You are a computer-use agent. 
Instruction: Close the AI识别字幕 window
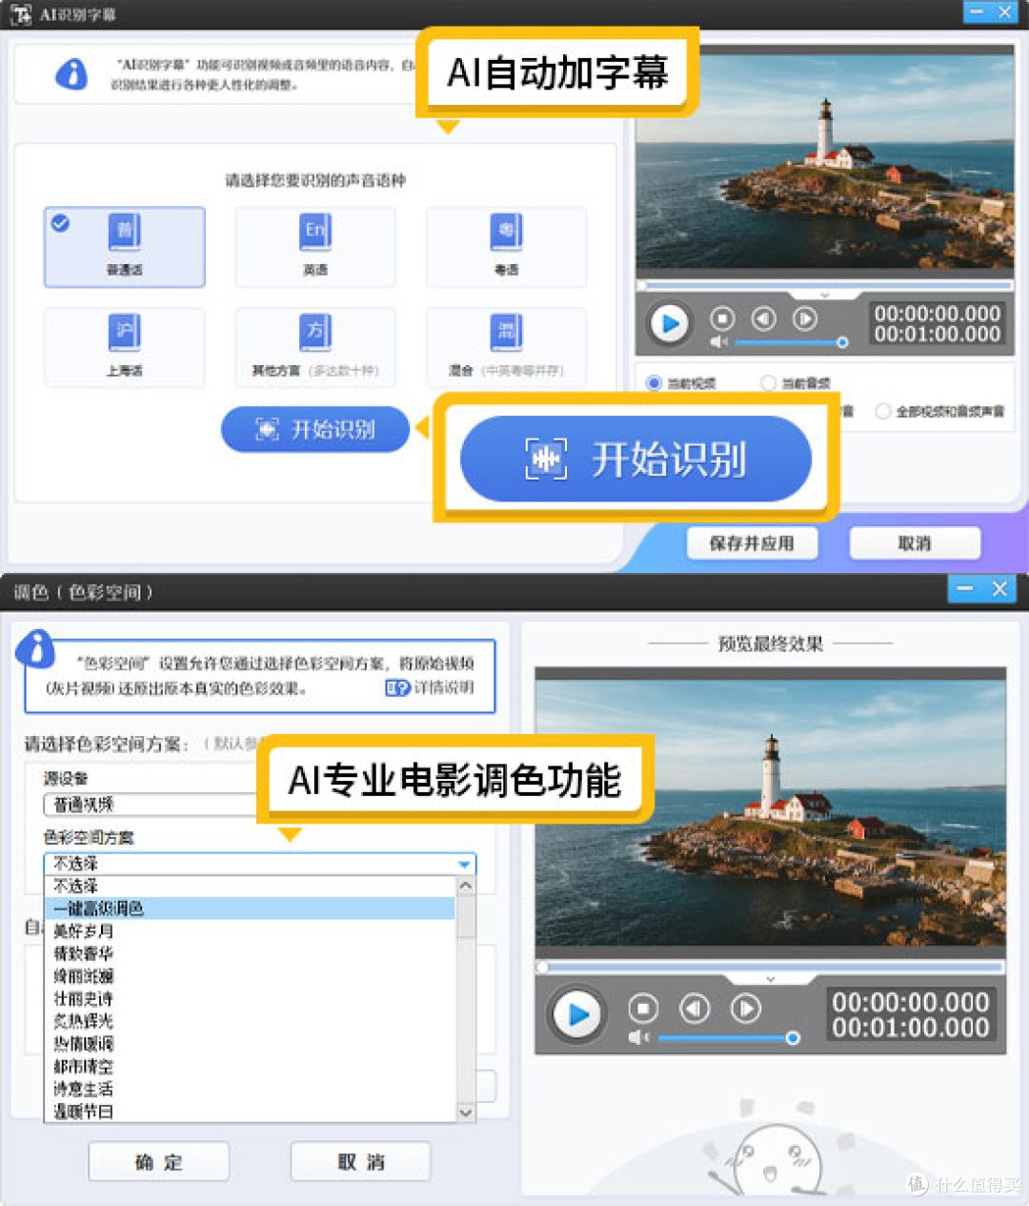pyautogui.click(x=1004, y=12)
